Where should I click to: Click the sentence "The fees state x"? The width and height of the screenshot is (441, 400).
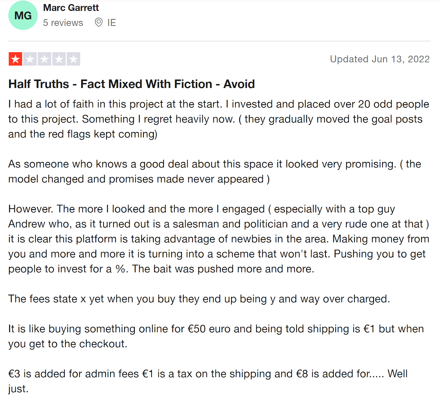(x=199, y=299)
